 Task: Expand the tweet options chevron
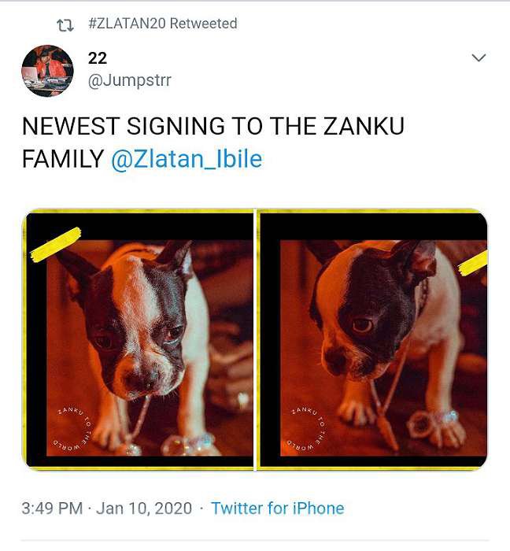(x=478, y=58)
